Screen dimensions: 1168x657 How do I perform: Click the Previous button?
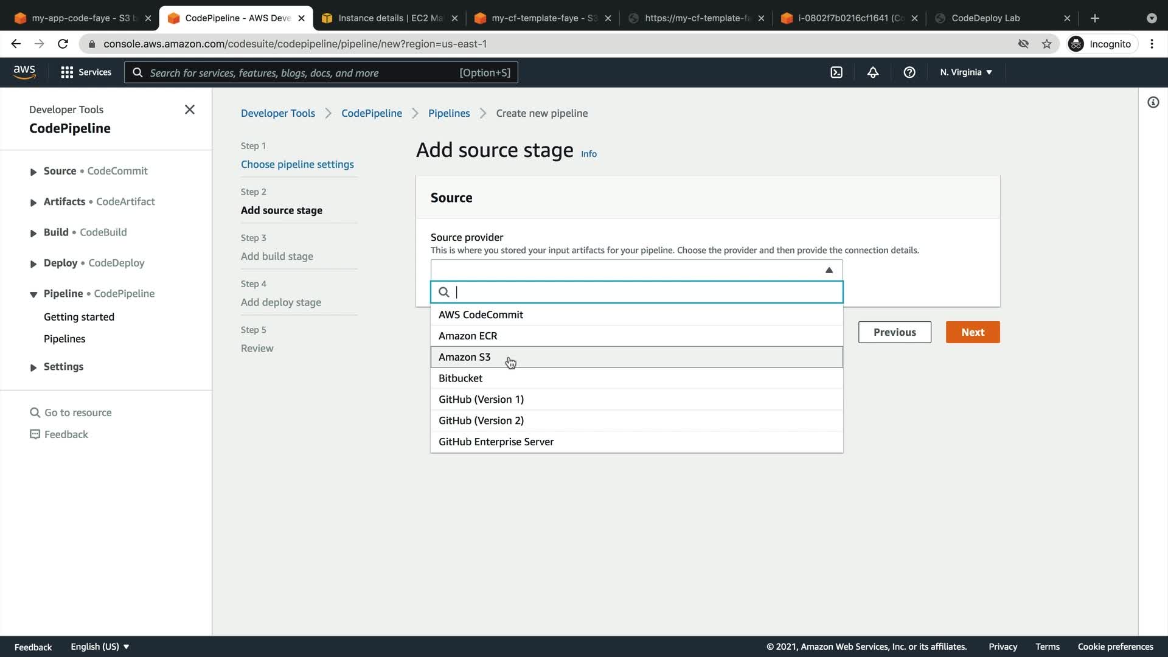894,332
